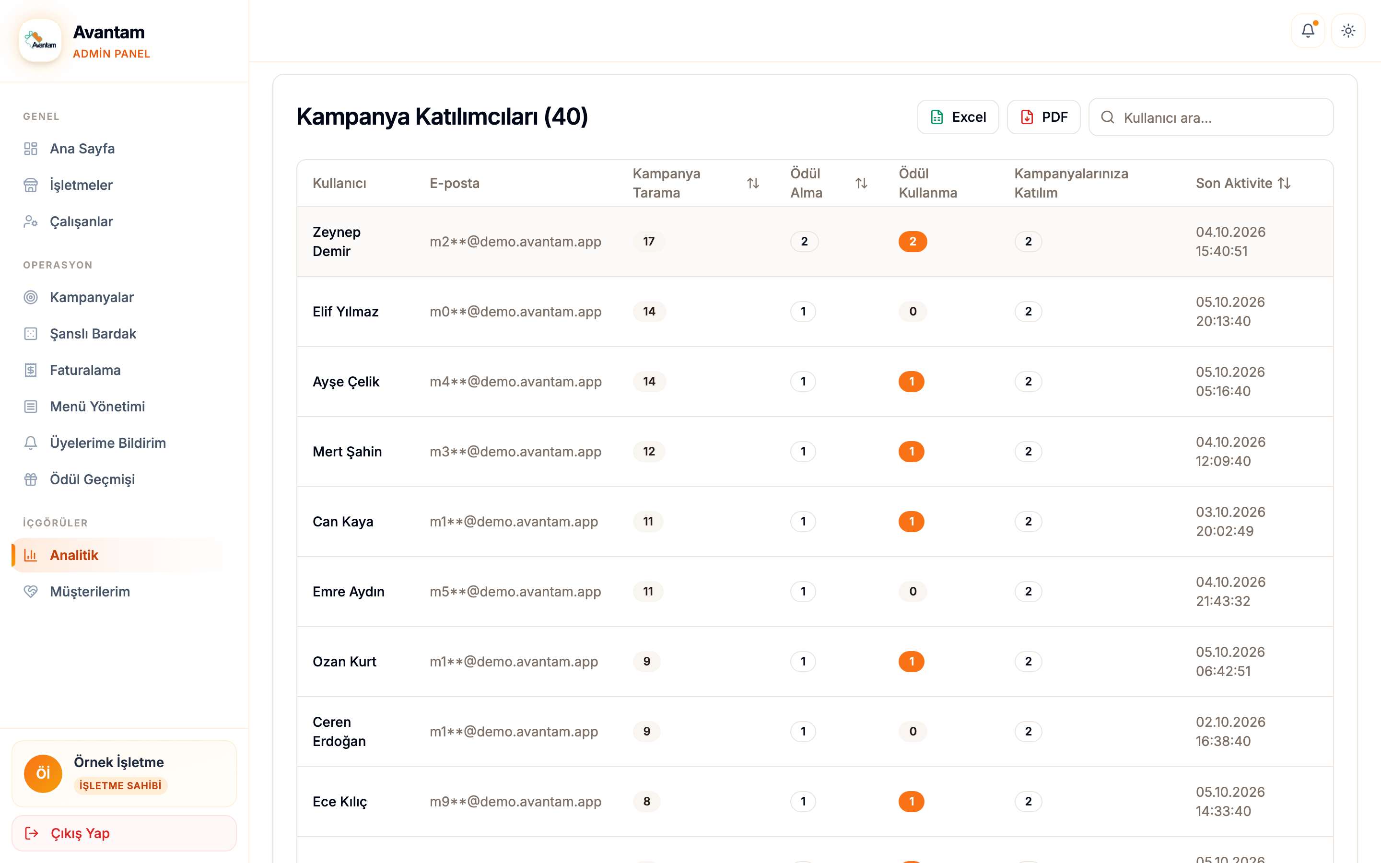
Task: Sort by Ödül Alma column arrows
Action: (861, 183)
